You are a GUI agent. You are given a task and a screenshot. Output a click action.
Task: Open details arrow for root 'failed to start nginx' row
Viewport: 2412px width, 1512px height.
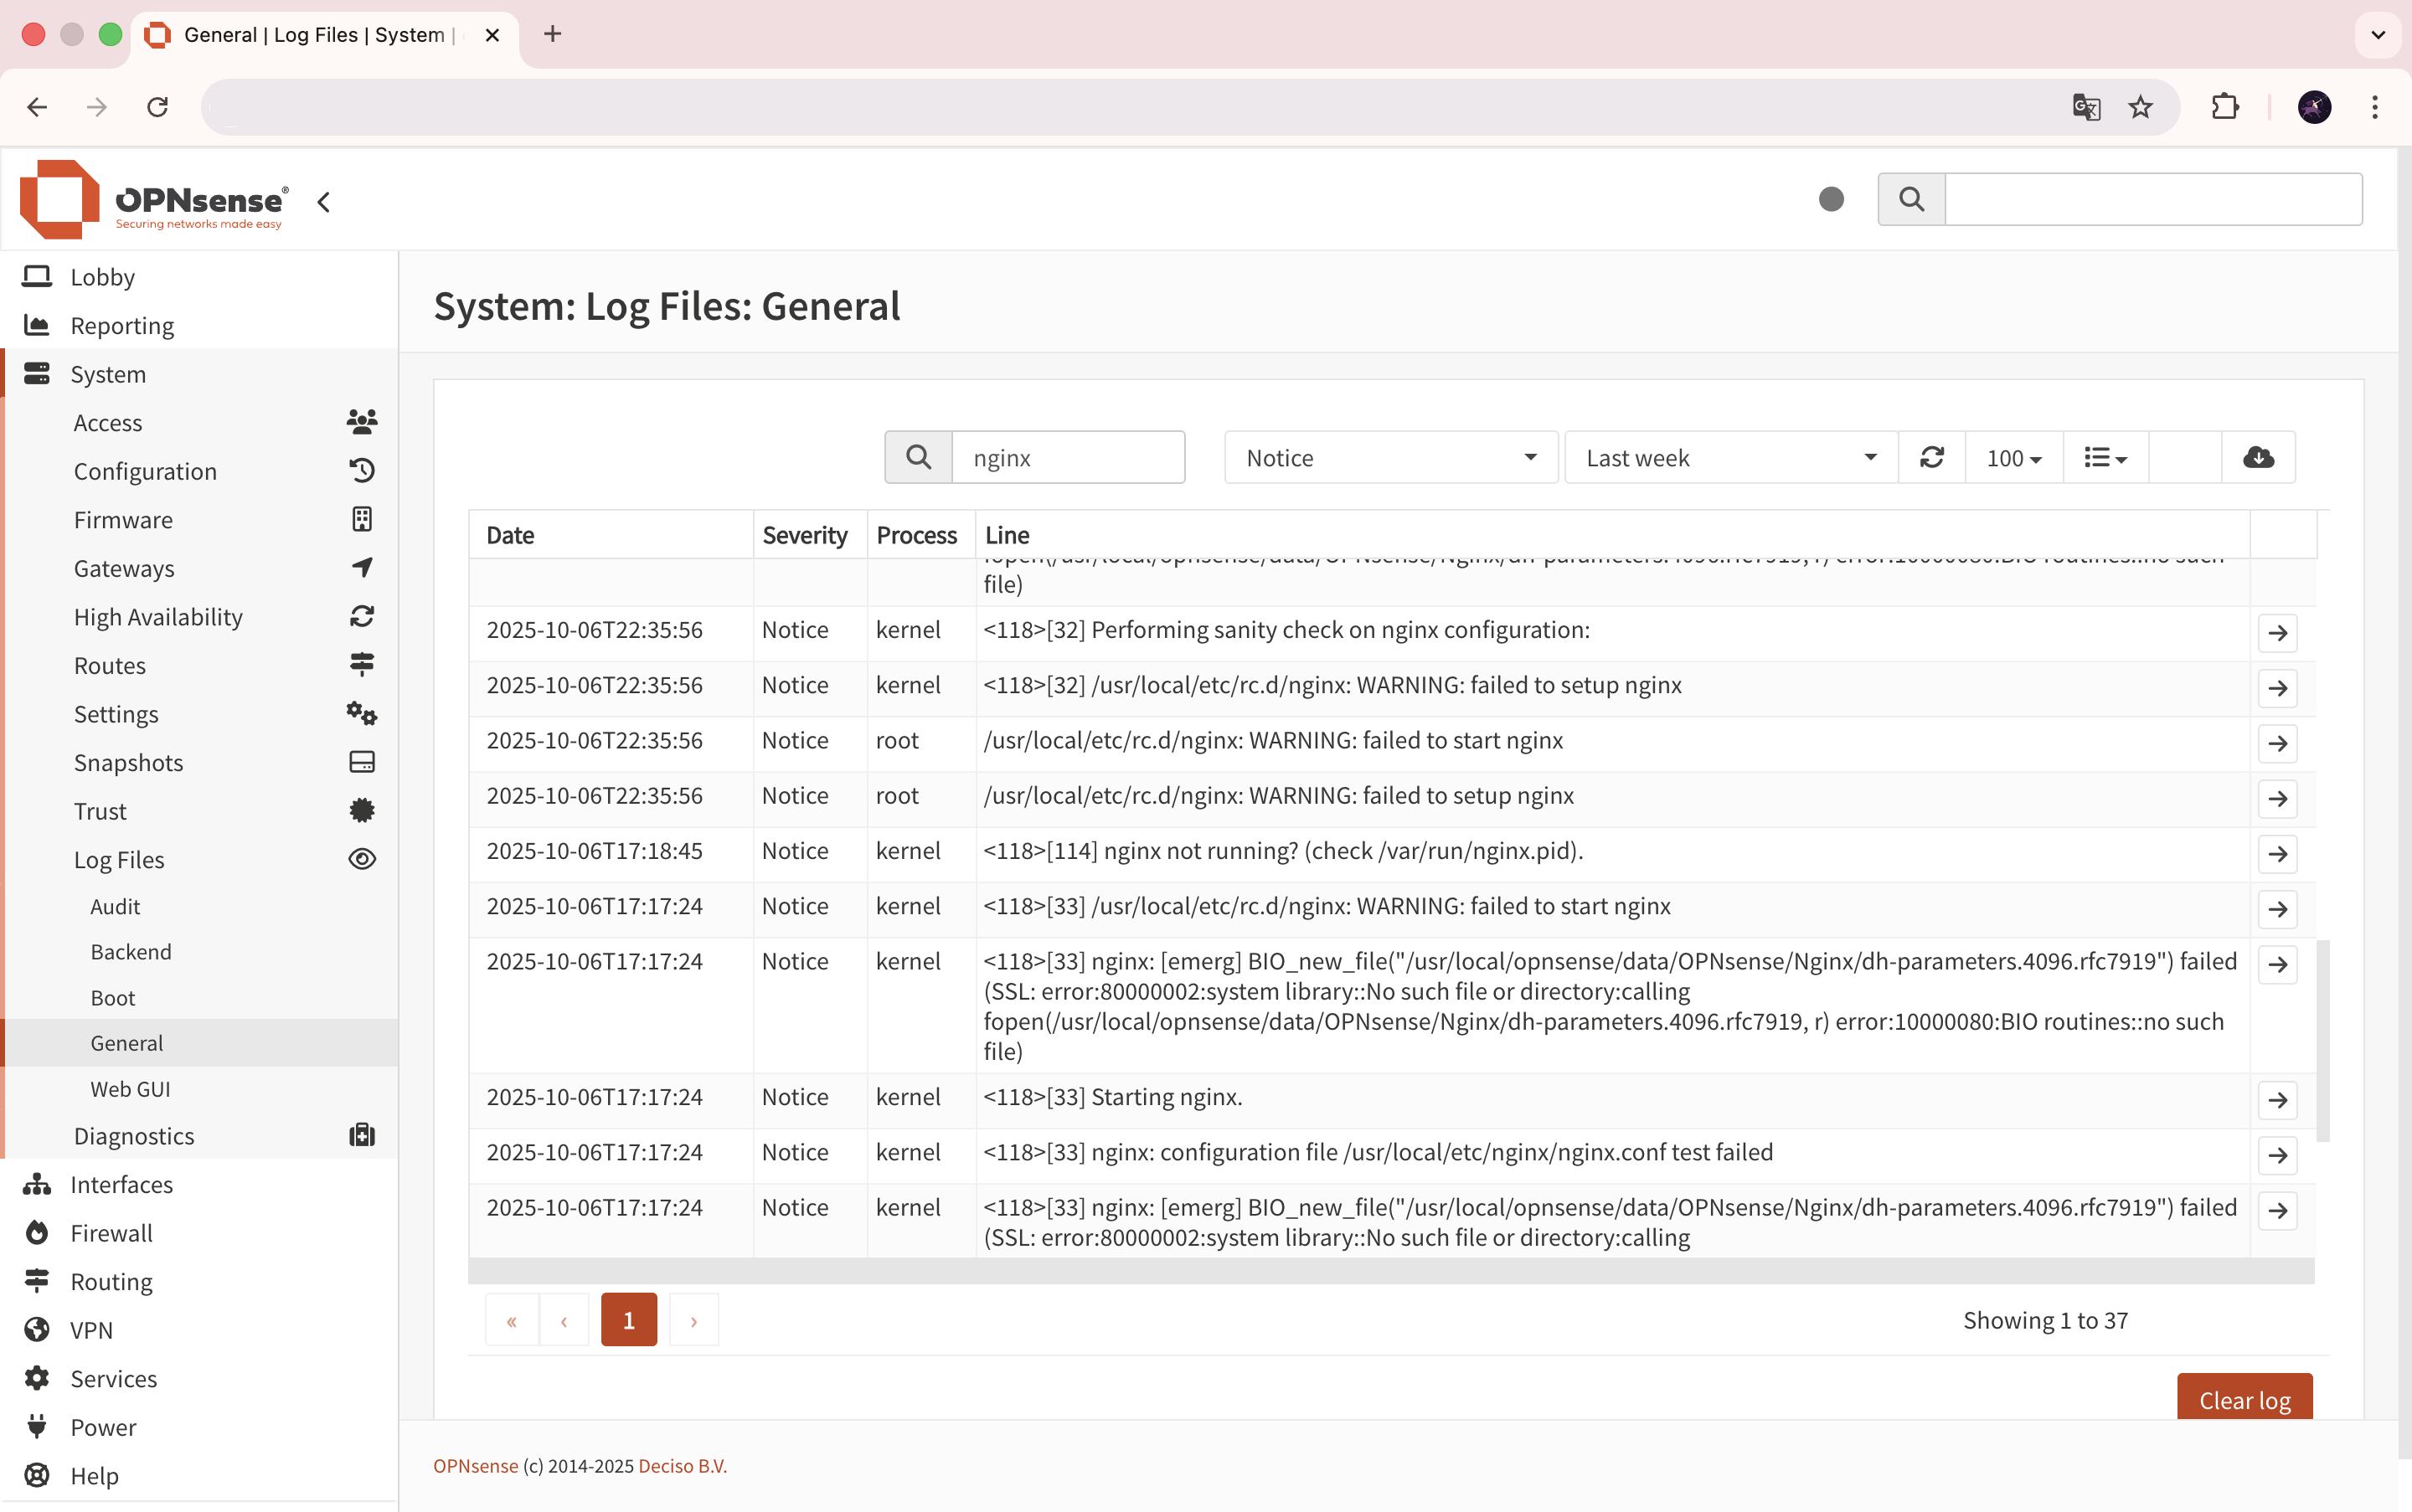[2277, 743]
